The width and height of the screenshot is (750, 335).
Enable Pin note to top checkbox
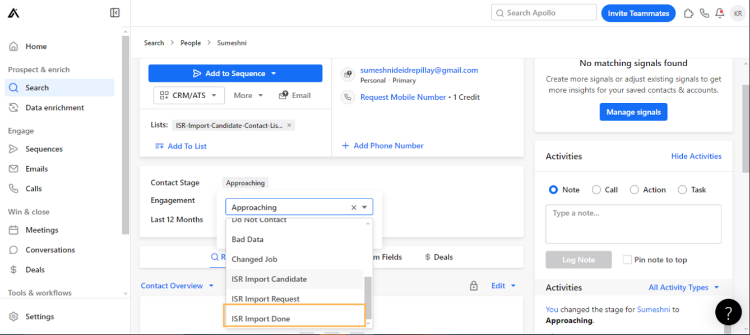[x=627, y=260]
